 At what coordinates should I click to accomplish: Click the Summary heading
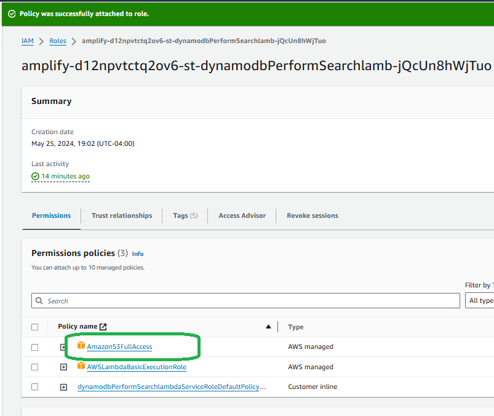(x=51, y=101)
